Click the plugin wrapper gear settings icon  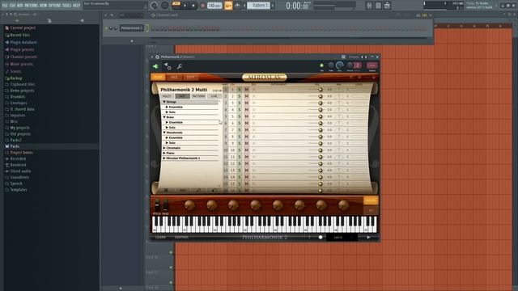click(x=157, y=57)
